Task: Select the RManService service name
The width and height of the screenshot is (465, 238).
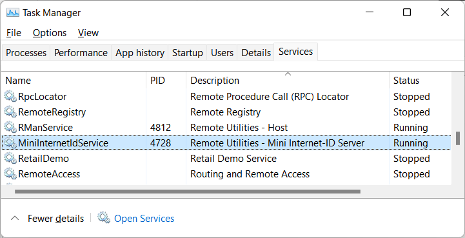Action: (45, 128)
